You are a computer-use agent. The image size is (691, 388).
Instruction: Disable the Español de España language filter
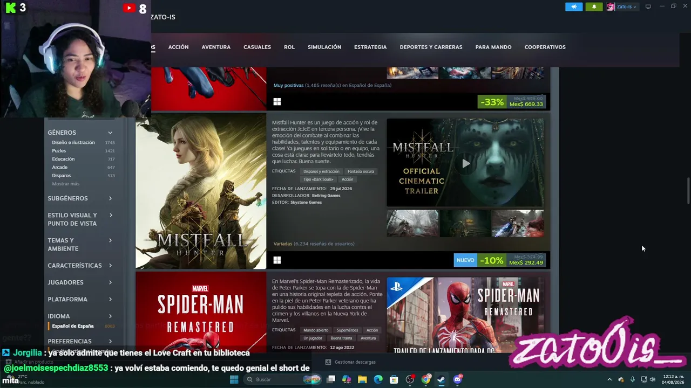point(73,326)
